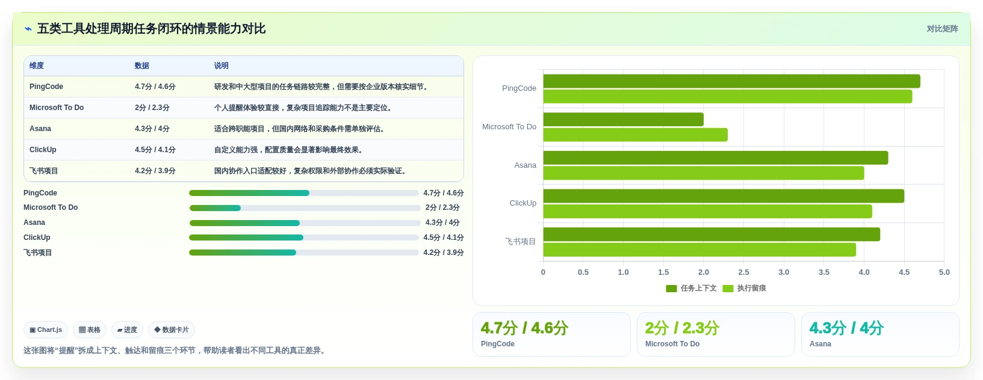Click Microsoft To Do dark green chart bar
The image size is (983, 380).
click(624, 119)
